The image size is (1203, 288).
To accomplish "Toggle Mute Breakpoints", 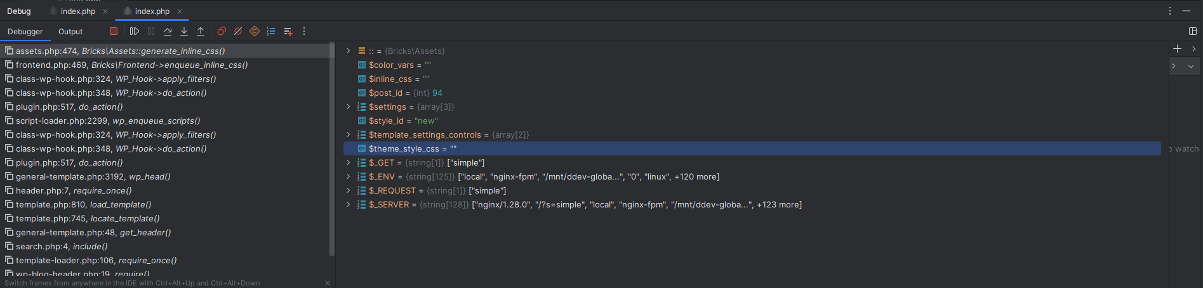I will (x=238, y=31).
